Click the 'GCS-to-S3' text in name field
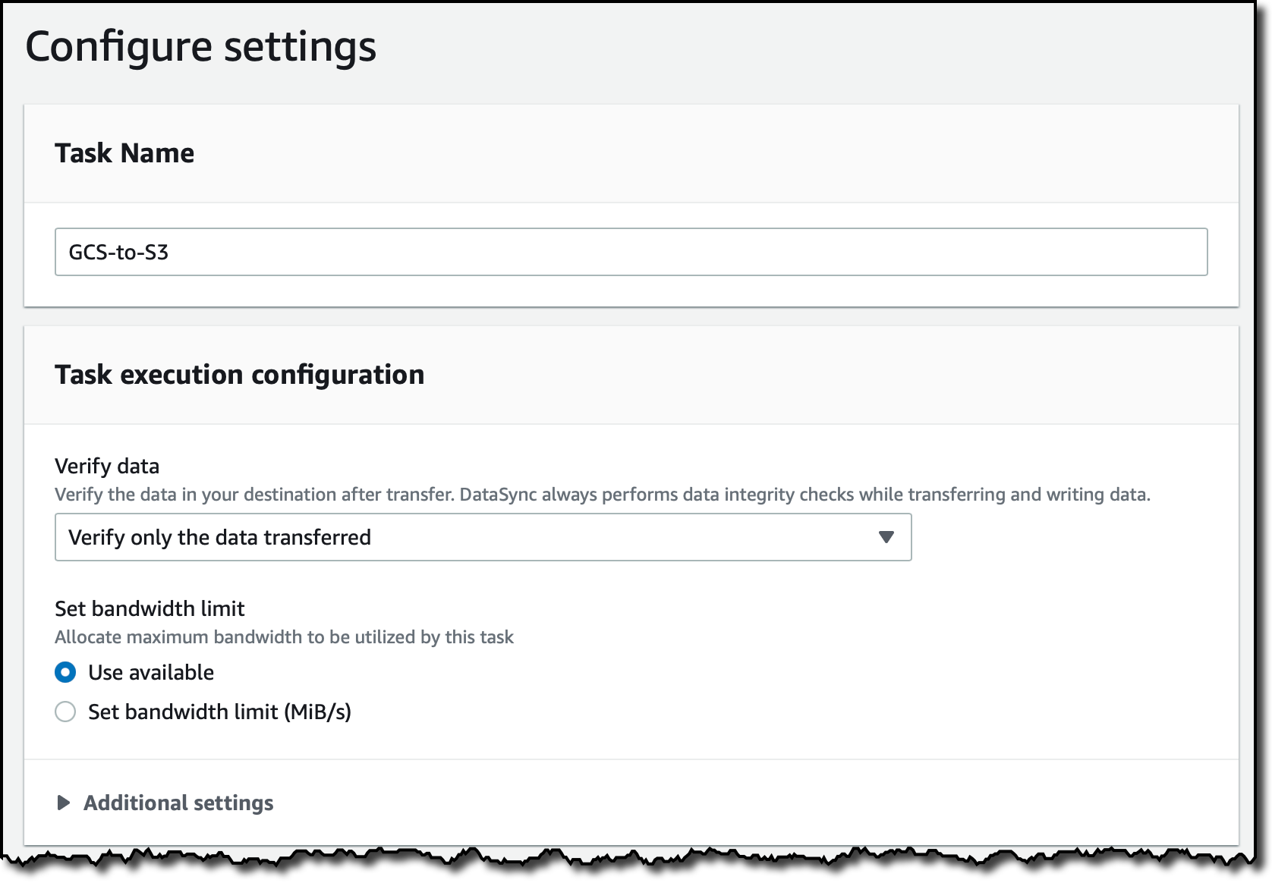This screenshot has height=883, width=1272. (118, 253)
